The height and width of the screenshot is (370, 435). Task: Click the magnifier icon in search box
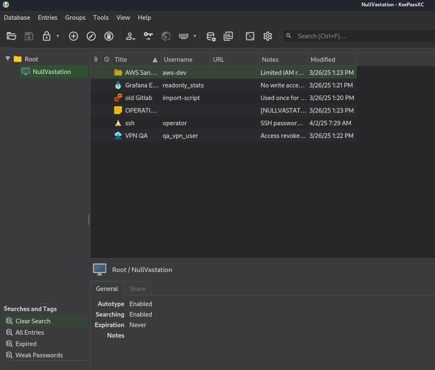(288, 36)
